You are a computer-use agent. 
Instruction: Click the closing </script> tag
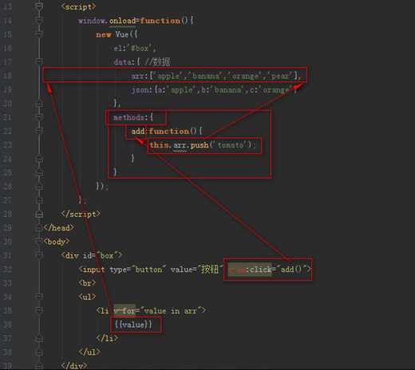tap(81, 214)
